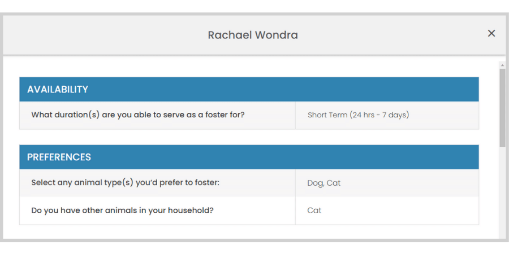Click the word AVAILABILITY in blue banner
The image size is (509, 264).
[58, 89]
